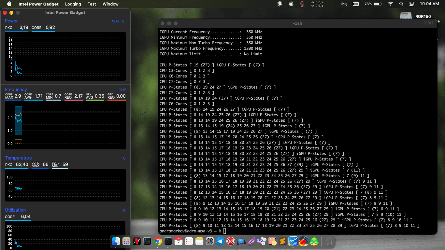Click the 'CPU C3-Cores [ 0 1 2 3 ]' line
The height and width of the screenshot is (250, 445).
tap(187, 71)
